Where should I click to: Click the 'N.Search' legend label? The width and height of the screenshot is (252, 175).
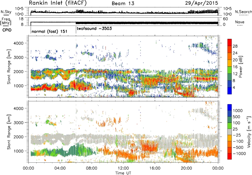243,12
